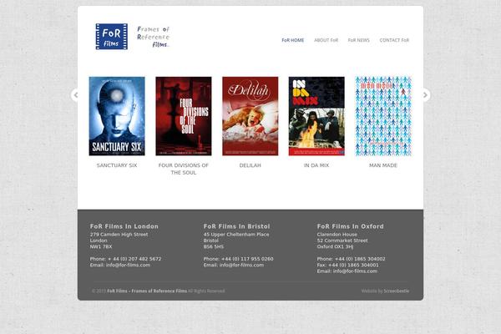Click the FoR Films In Oxford heading
The width and height of the screenshot is (501, 334).
tap(350, 226)
